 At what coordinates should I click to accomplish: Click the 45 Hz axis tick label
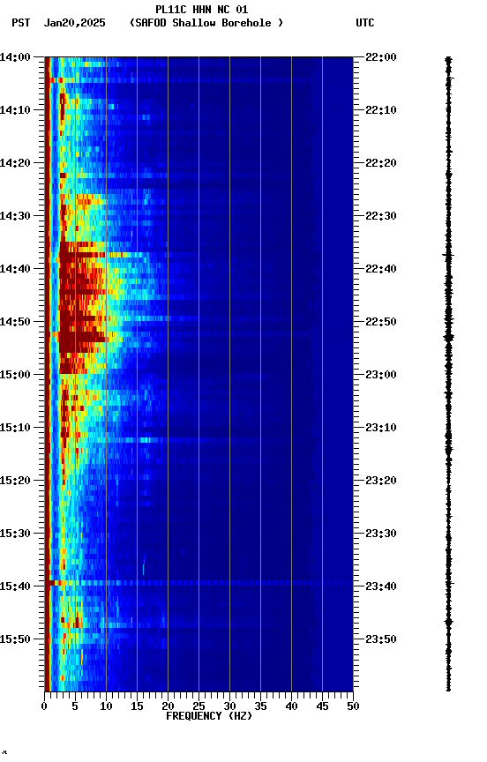coord(322,706)
